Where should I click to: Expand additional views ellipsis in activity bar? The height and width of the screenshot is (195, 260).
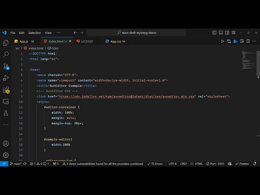(6, 125)
